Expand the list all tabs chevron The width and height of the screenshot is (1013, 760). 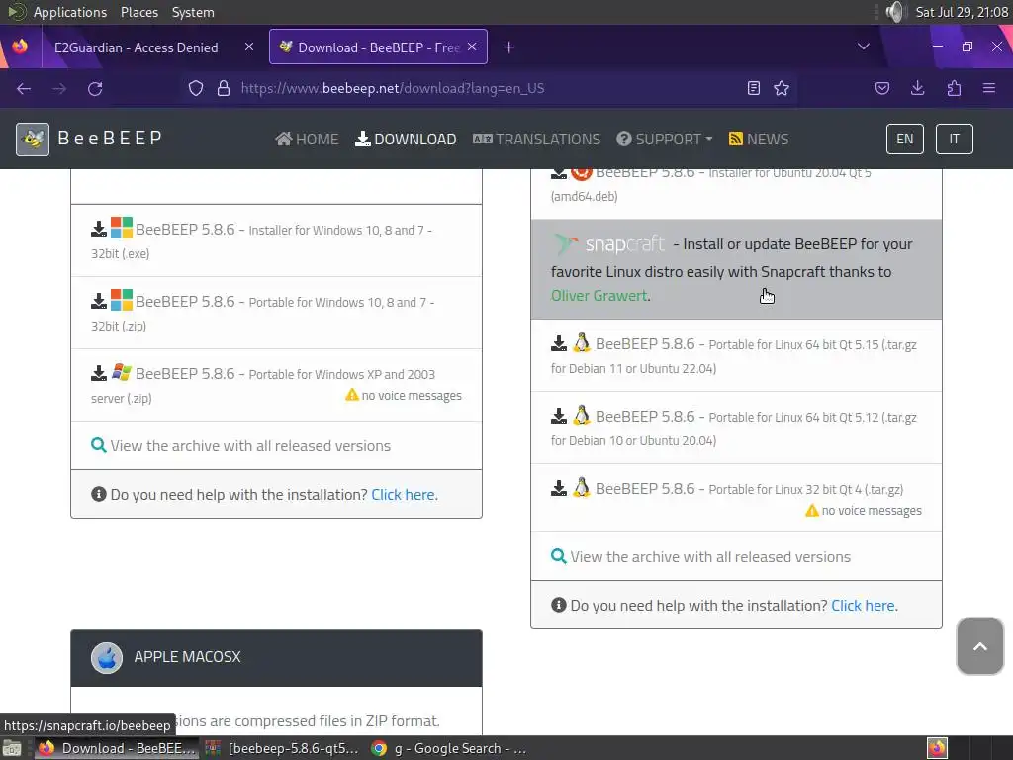863,47
